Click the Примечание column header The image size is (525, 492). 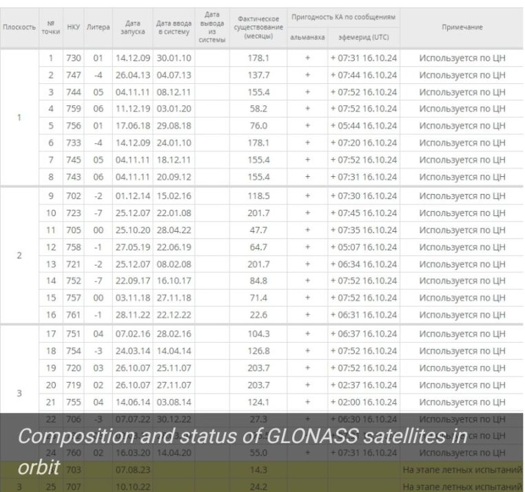(462, 27)
